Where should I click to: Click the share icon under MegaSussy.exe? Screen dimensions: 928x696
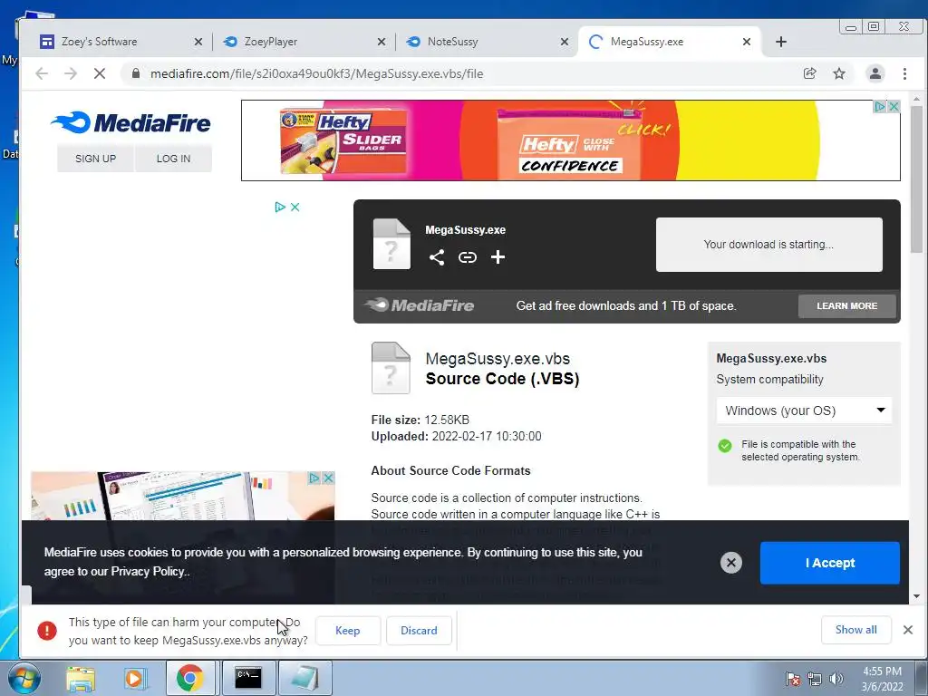(x=437, y=256)
